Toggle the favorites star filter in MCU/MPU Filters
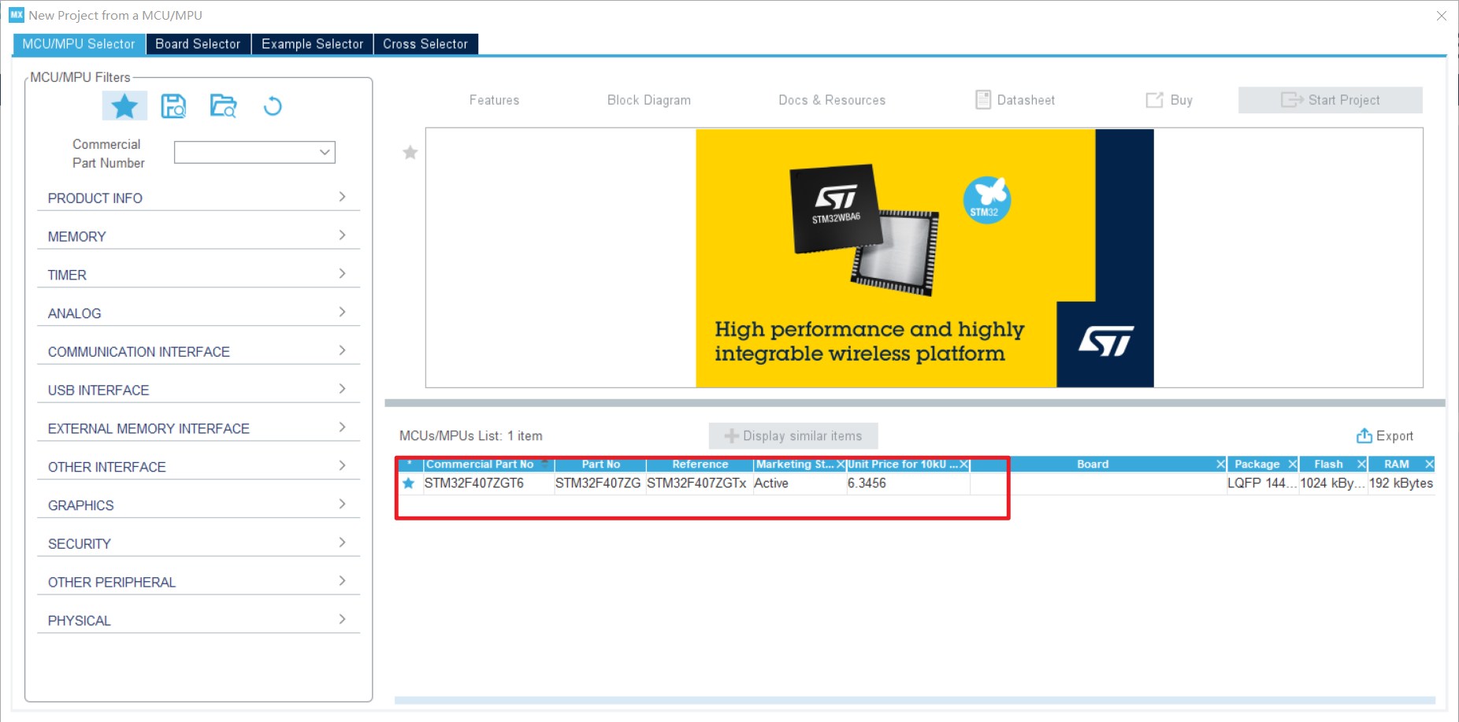This screenshot has width=1459, height=722. pyautogui.click(x=124, y=106)
